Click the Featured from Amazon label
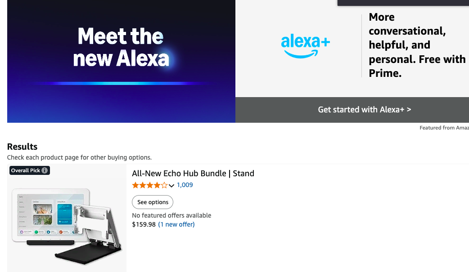 click(444, 128)
